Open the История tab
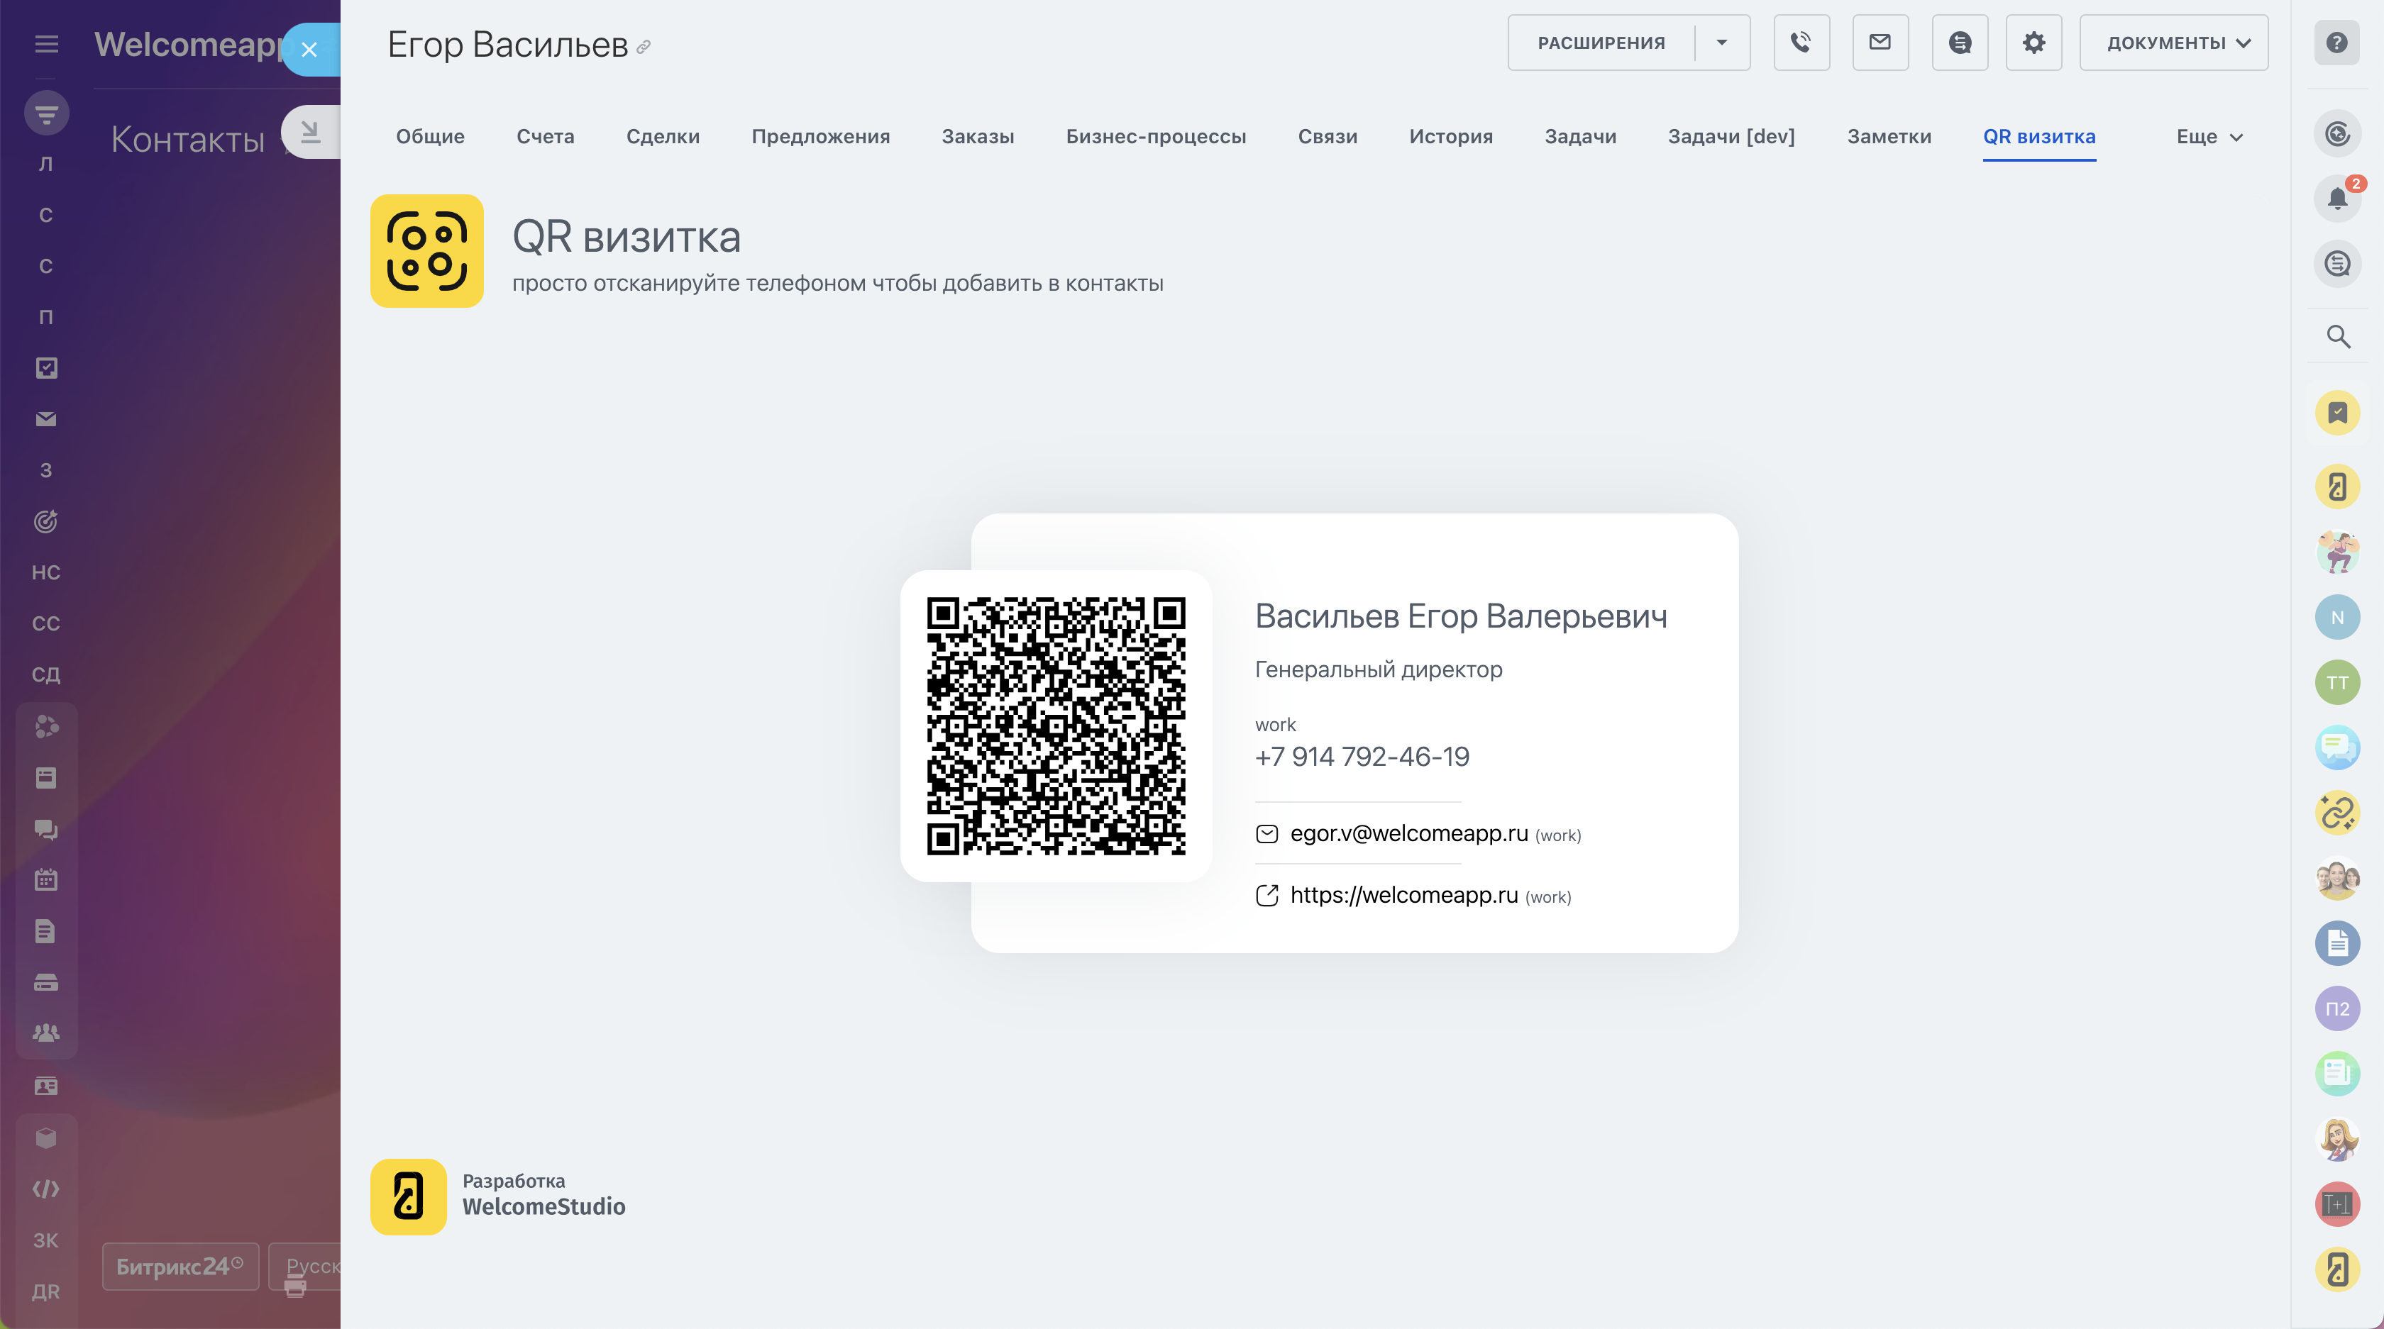 1450,137
